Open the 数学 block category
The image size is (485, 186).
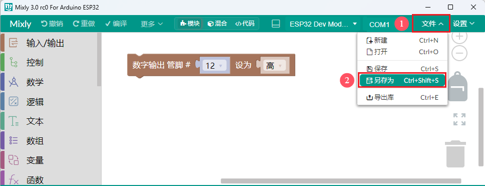[x=49, y=82]
